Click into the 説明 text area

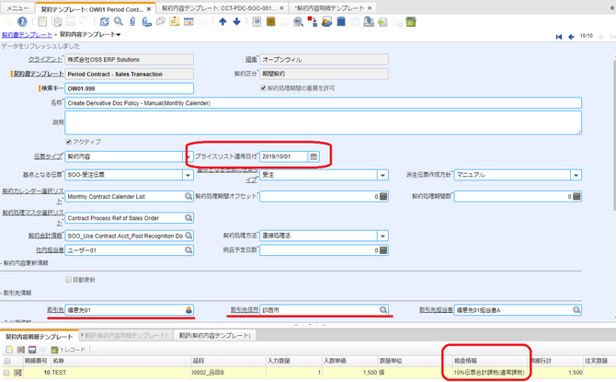coord(323,122)
